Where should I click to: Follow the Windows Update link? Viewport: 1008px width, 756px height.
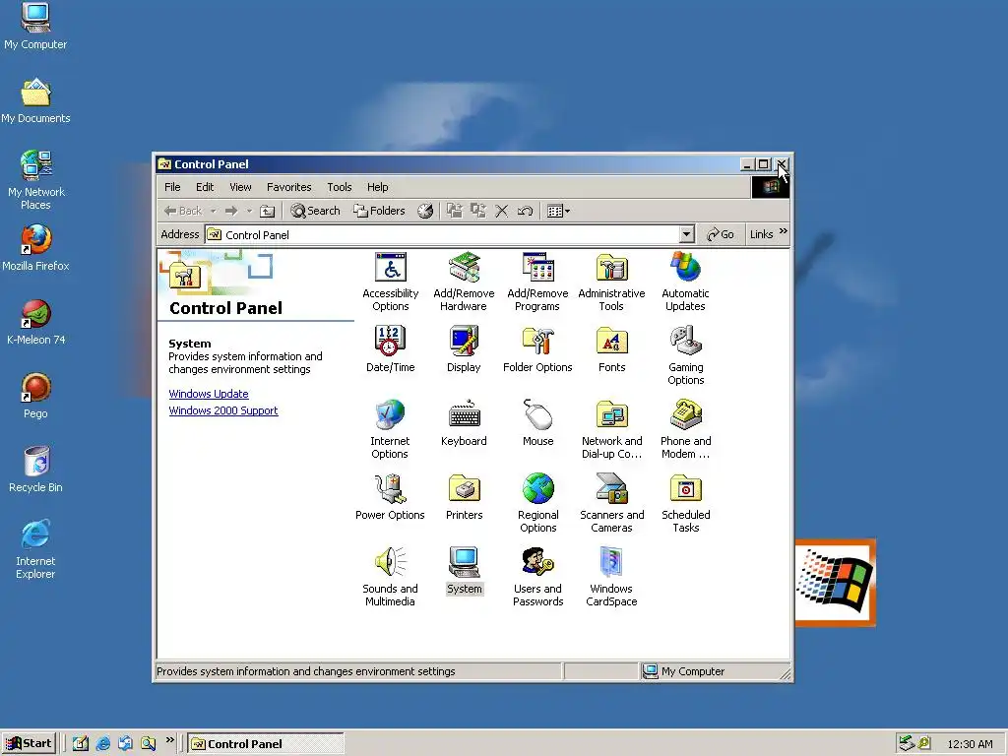[209, 394]
